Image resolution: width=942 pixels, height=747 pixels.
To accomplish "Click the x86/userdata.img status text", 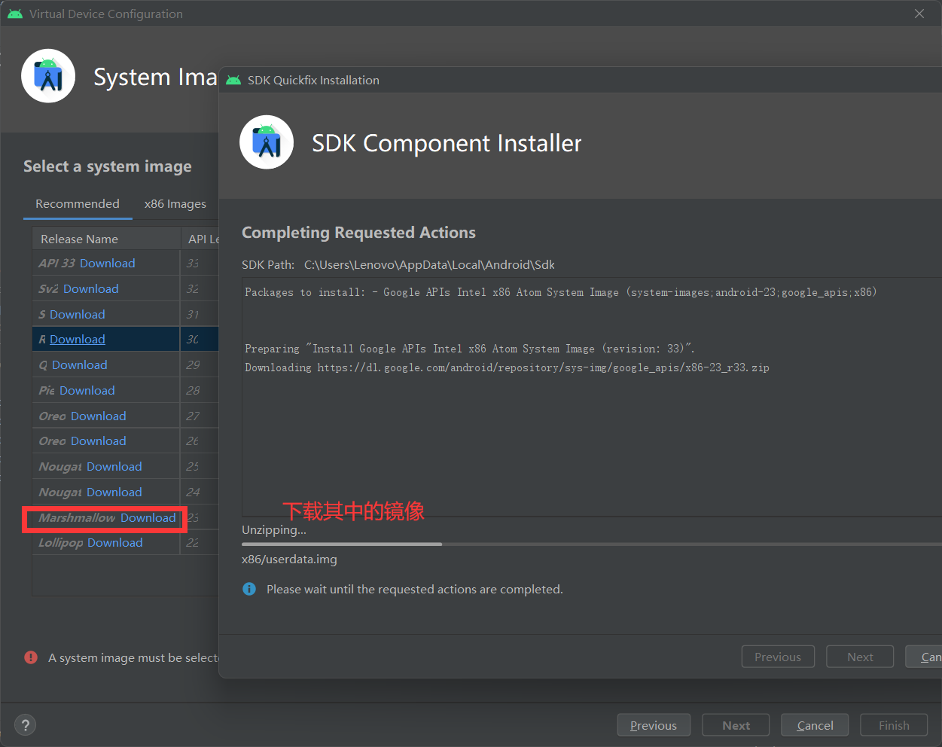I will [289, 559].
